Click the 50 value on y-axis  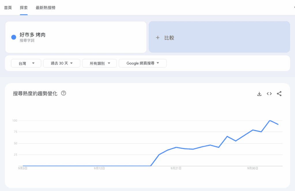click(16, 143)
